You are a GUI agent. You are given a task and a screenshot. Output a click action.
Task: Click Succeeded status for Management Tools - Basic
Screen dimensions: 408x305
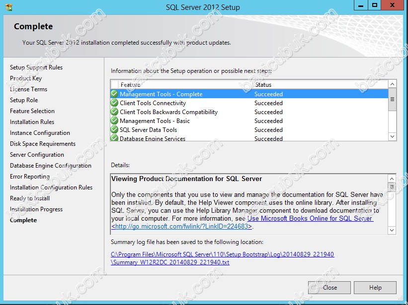tap(268, 121)
